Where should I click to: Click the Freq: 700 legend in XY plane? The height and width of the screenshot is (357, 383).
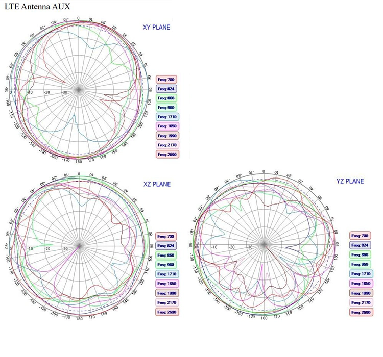point(166,80)
